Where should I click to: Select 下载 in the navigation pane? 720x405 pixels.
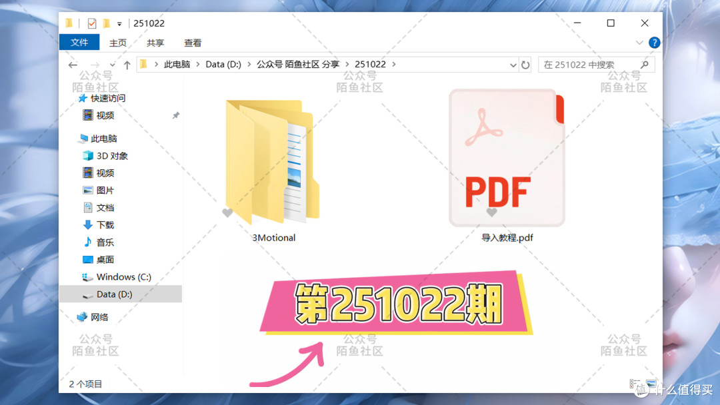[x=105, y=224]
